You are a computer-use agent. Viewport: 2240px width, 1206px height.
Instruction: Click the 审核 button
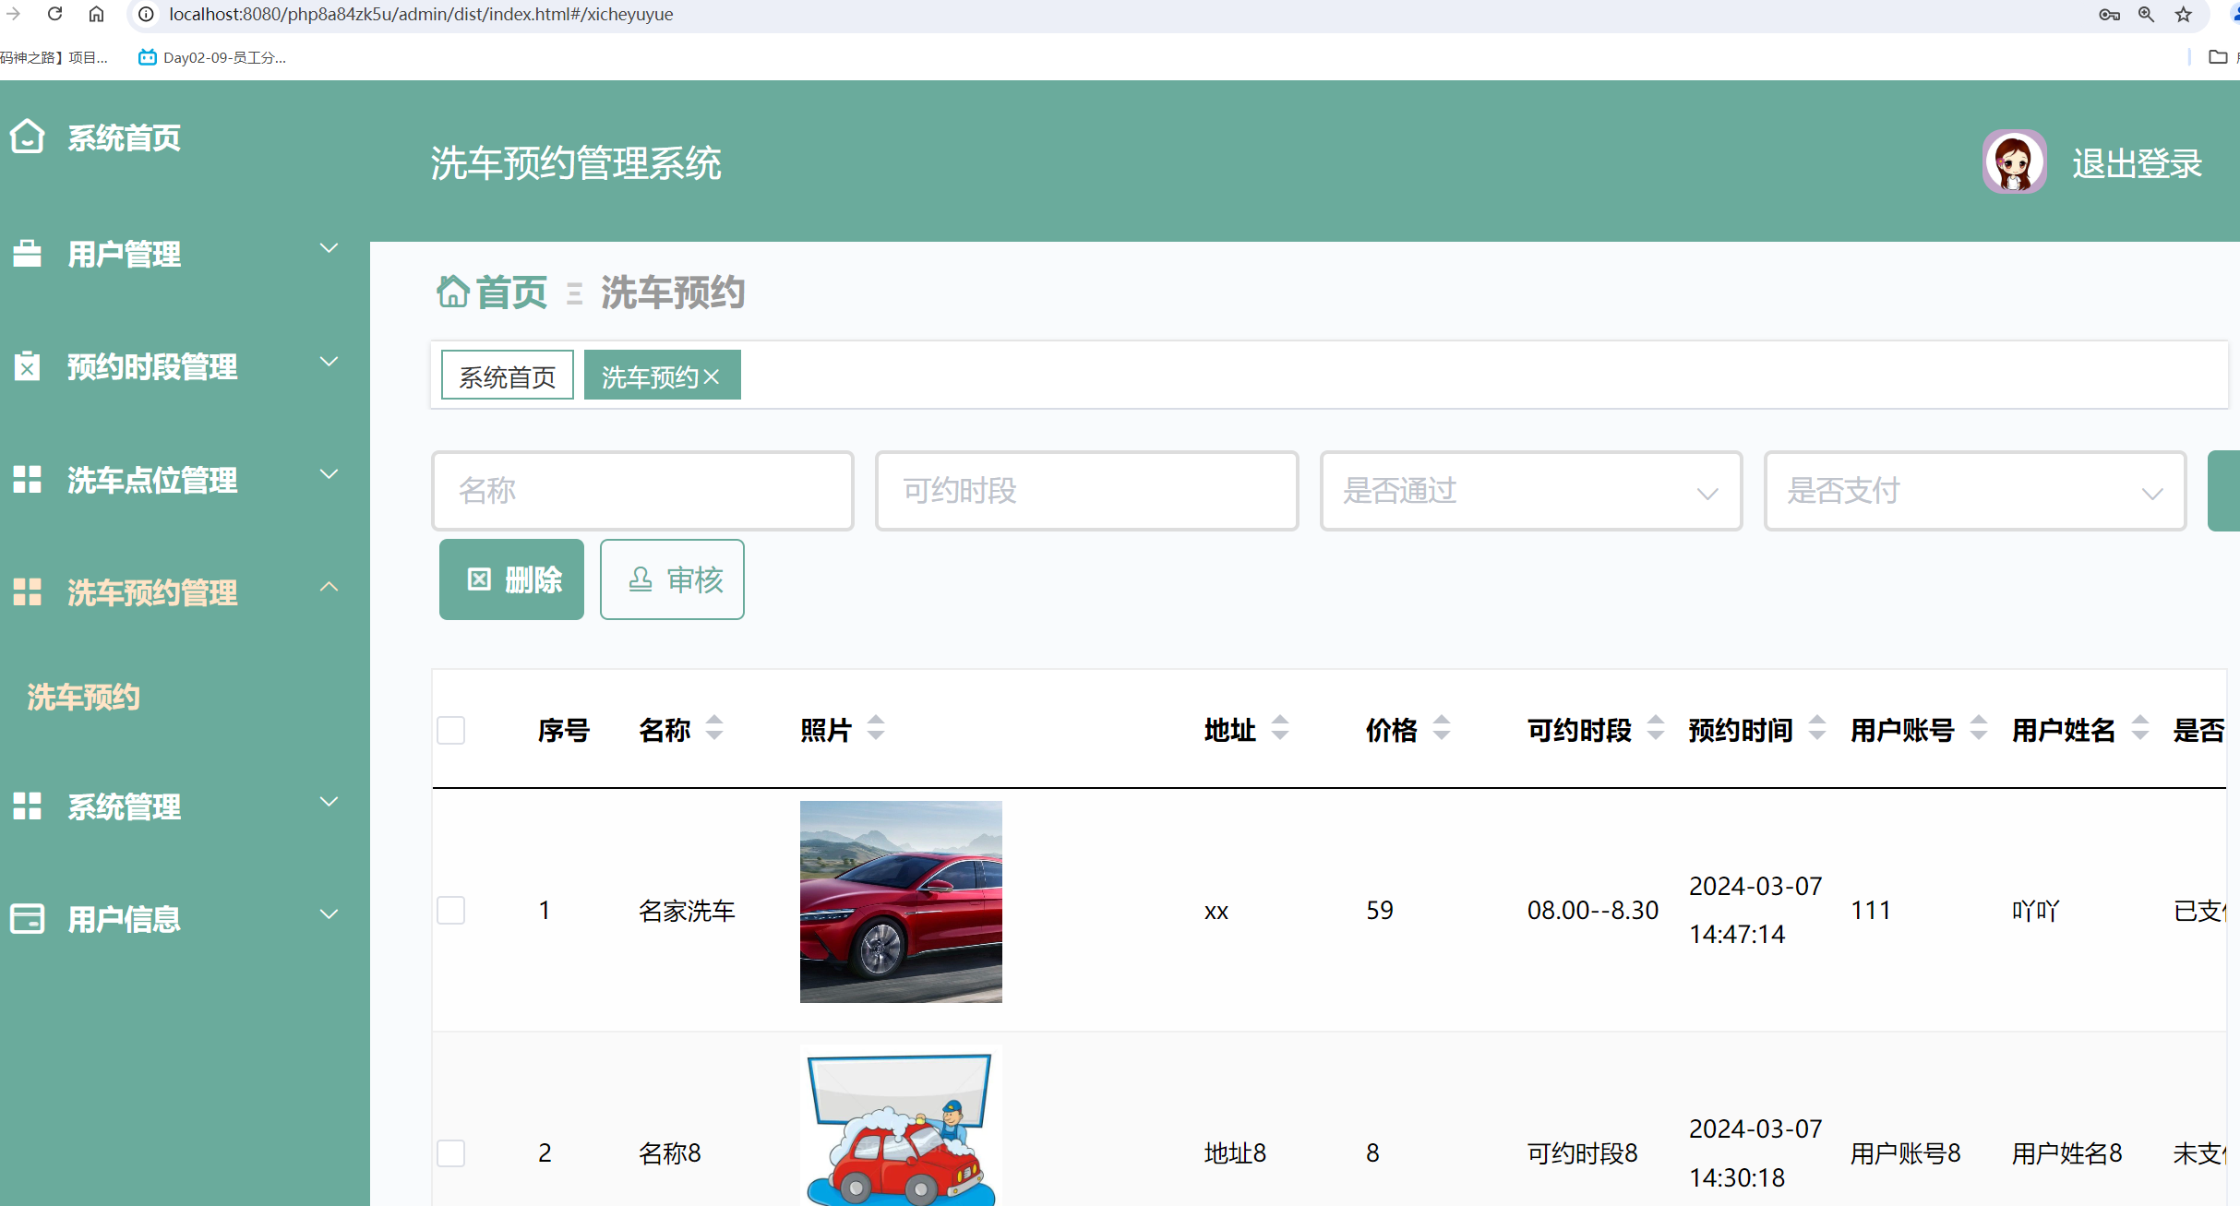point(672,579)
